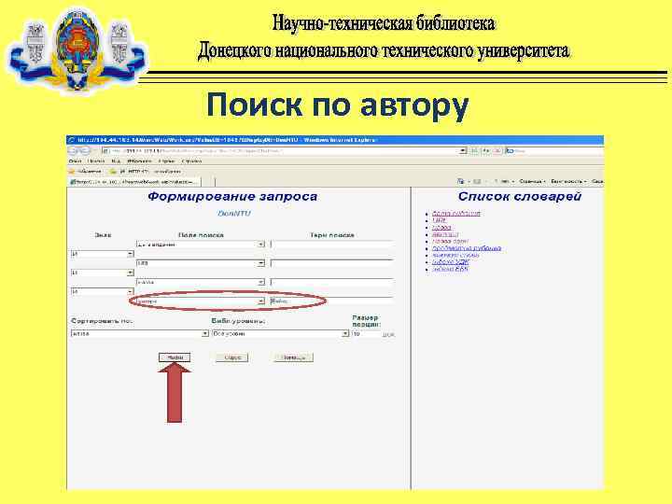Click the DonNTU link under Формирование запроса
This screenshot has width=672, height=504.
[x=234, y=214]
